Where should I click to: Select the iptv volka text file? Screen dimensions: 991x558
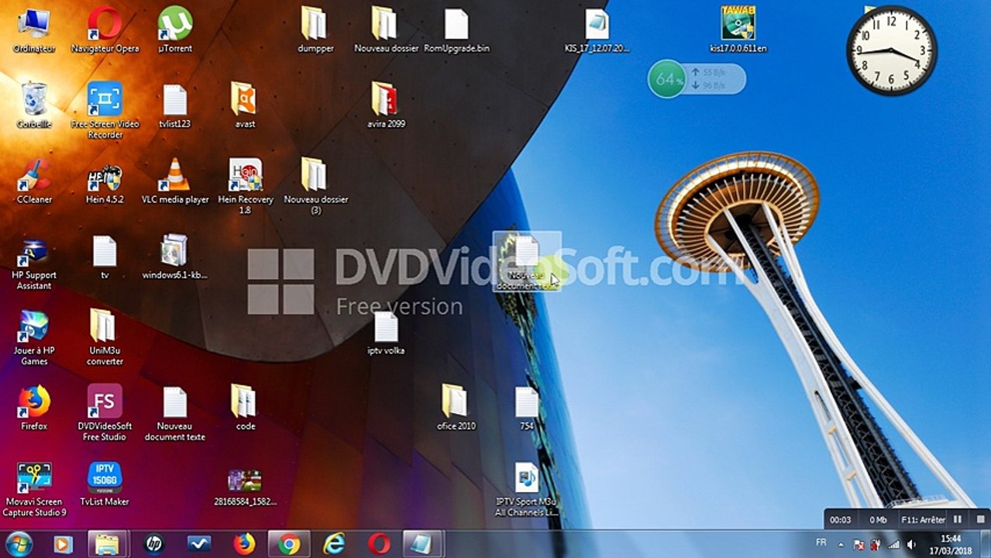[386, 332]
